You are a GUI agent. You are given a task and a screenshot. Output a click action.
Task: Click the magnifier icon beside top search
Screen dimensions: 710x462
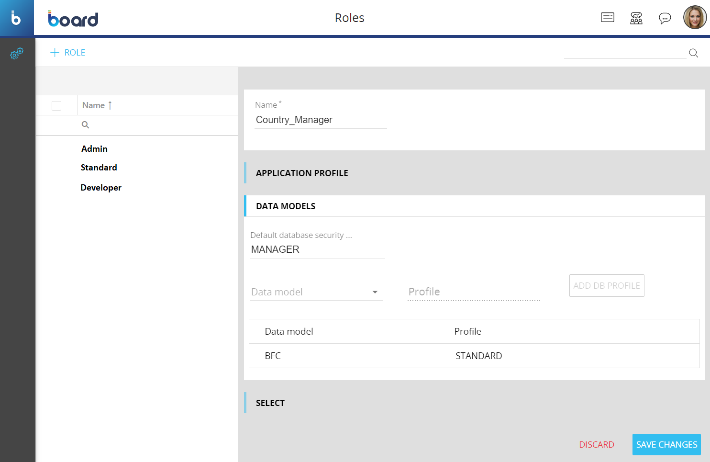coord(693,53)
